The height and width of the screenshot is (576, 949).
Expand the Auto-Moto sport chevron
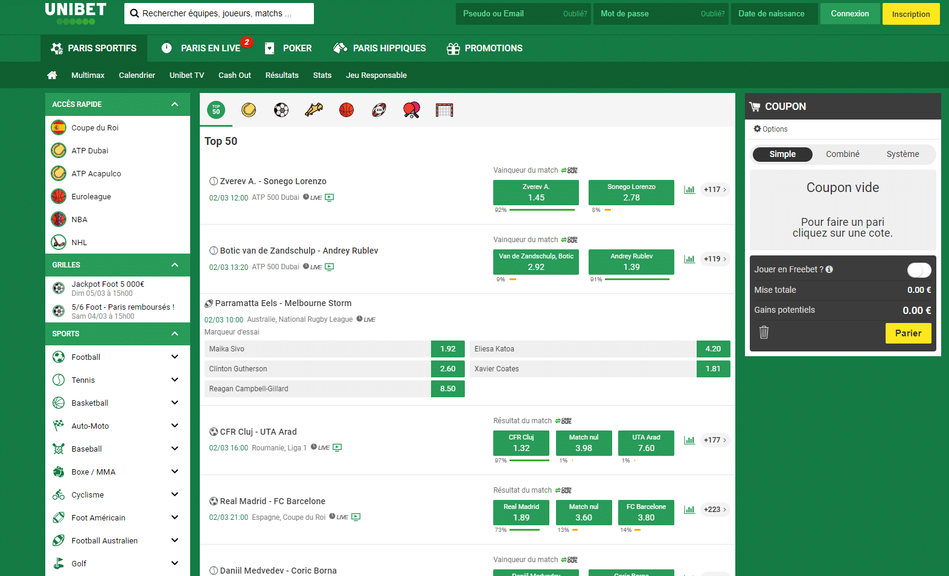click(175, 426)
